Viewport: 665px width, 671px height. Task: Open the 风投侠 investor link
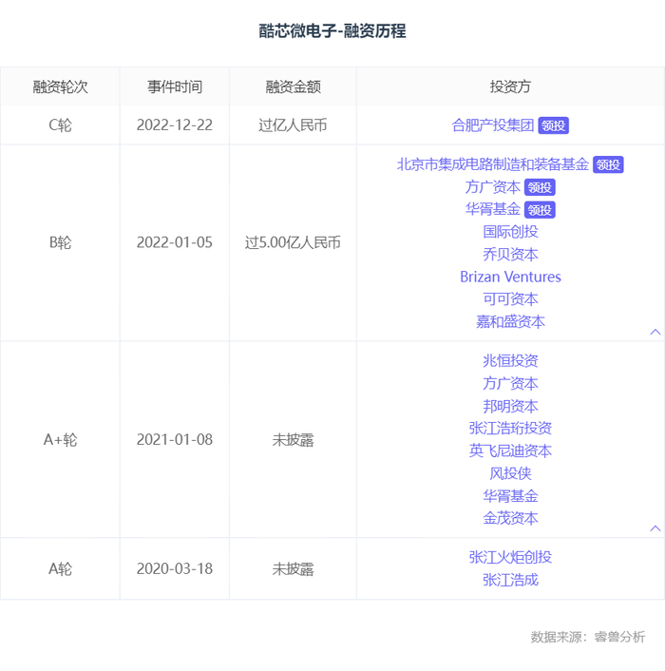coord(510,473)
